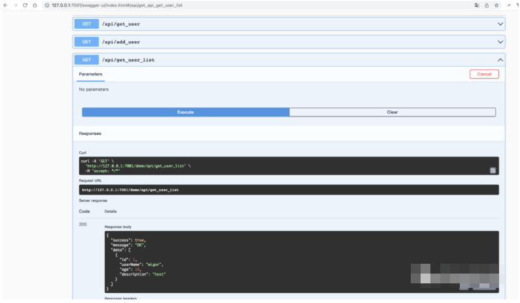Open the translate page icon

coord(477,5)
